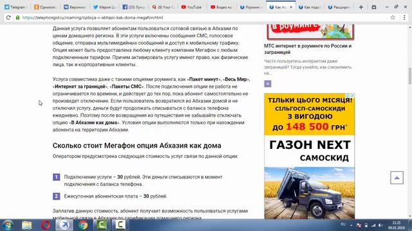Show hidden system tray icons
The width and height of the screenshot is (412, 231).
pyautogui.click(x=351, y=225)
